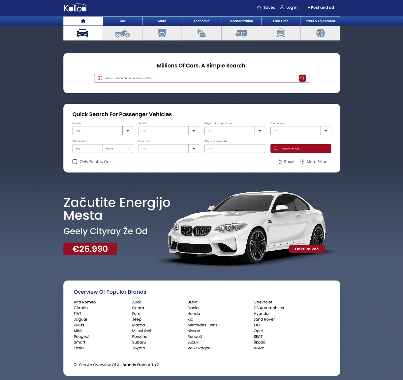Click the City or postal code field
This screenshot has height=380, width=403.
[234, 149]
